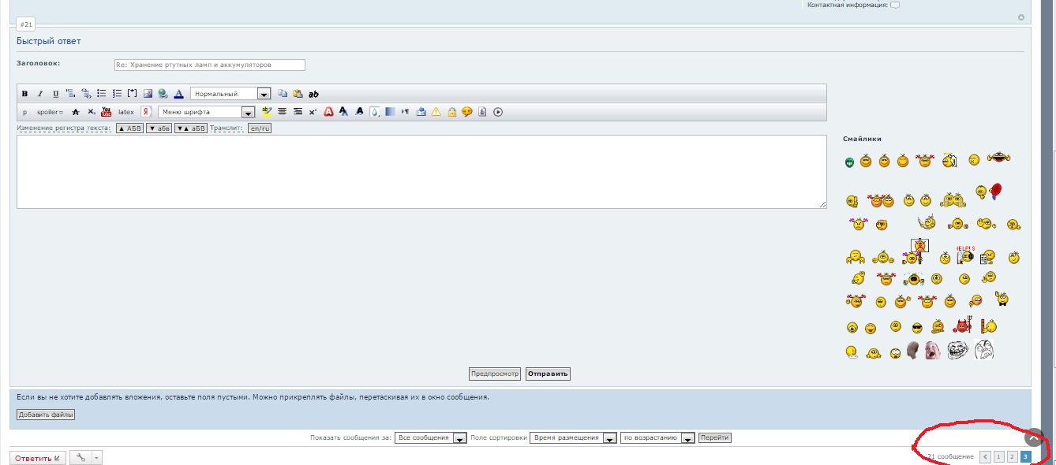1056x465 pixels.
Task: Convert text to uppercase with ▲ АБВ
Action: click(x=129, y=128)
